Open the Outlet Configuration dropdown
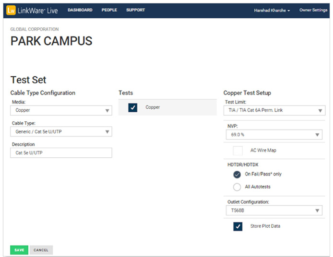The height and width of the screenshot is (257, 333). [274, 210]
